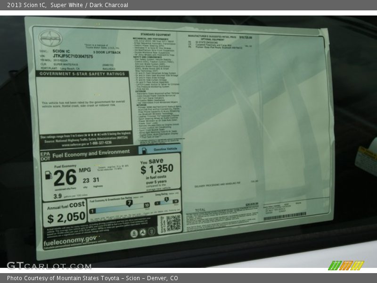Click the fuel pump icon by Gasoline Vehicle
The width and height of the screenshot is (377, 283).
(x=144, y=150)
